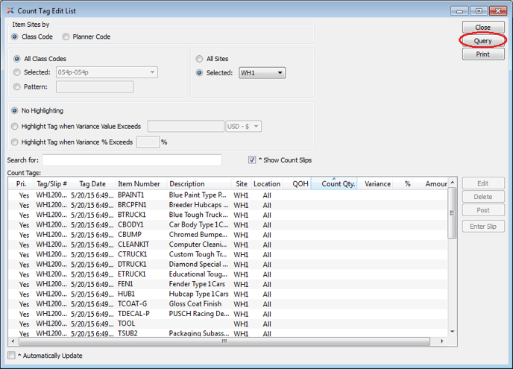This screenshot has width=513, height=369.
Task: Toggle the Show Count Slips checkbox
Action: click(x=253, y=160)
